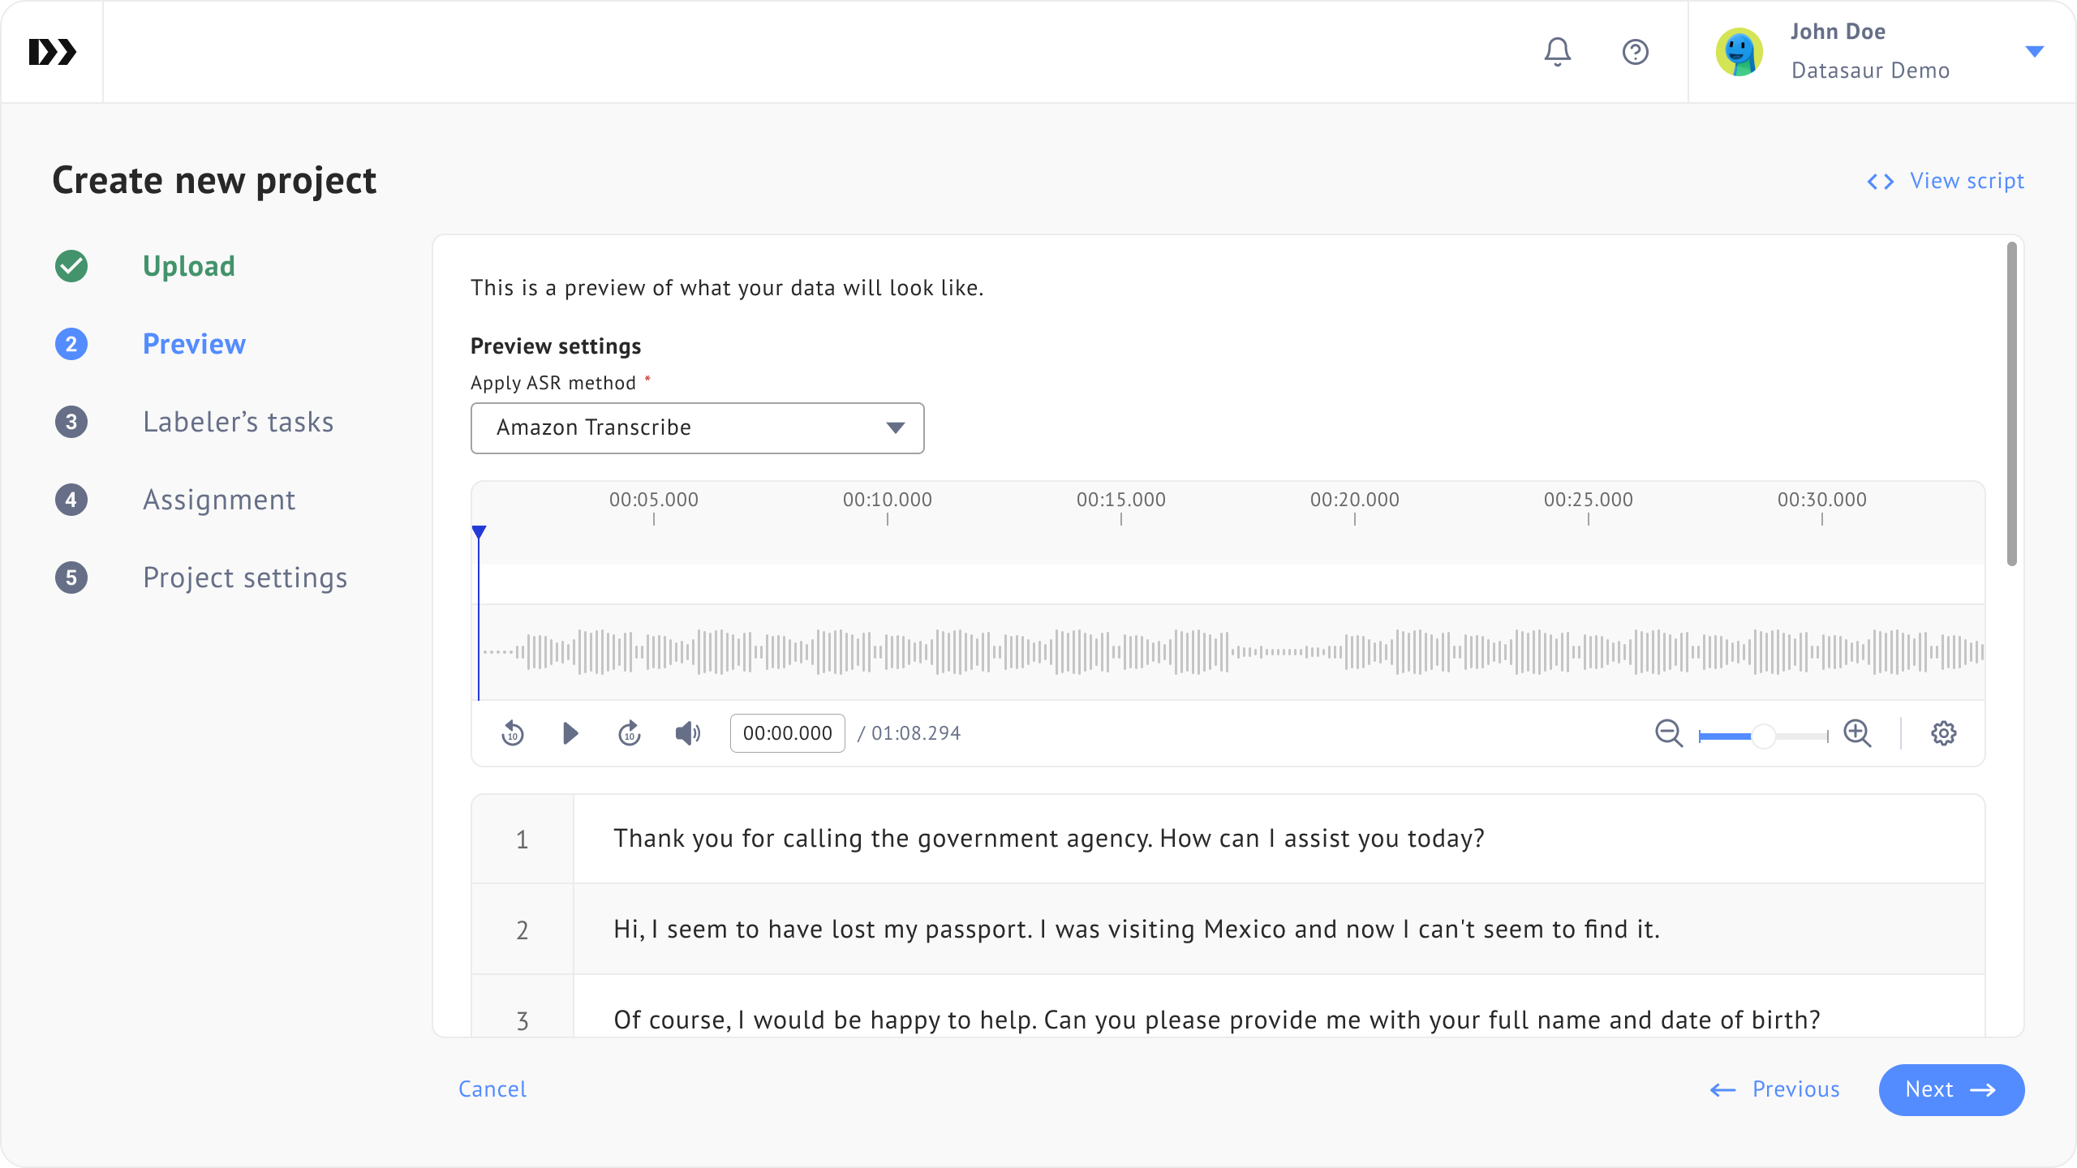The height and width of the screenshot is (1168, 2077).
Task: Rewind audio 10 seconds
Action: point(513,733)
